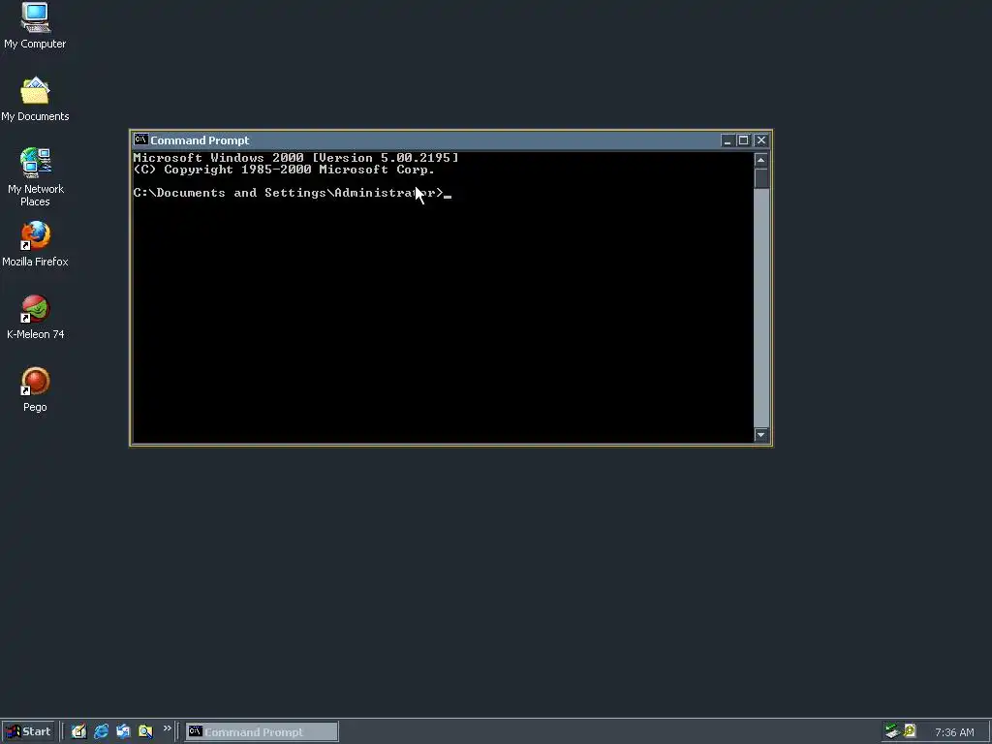The width and height of the screenshot is (992, 744).
Task: Click the 7:36 AM system clock
Action: click(x=954, y=732)
